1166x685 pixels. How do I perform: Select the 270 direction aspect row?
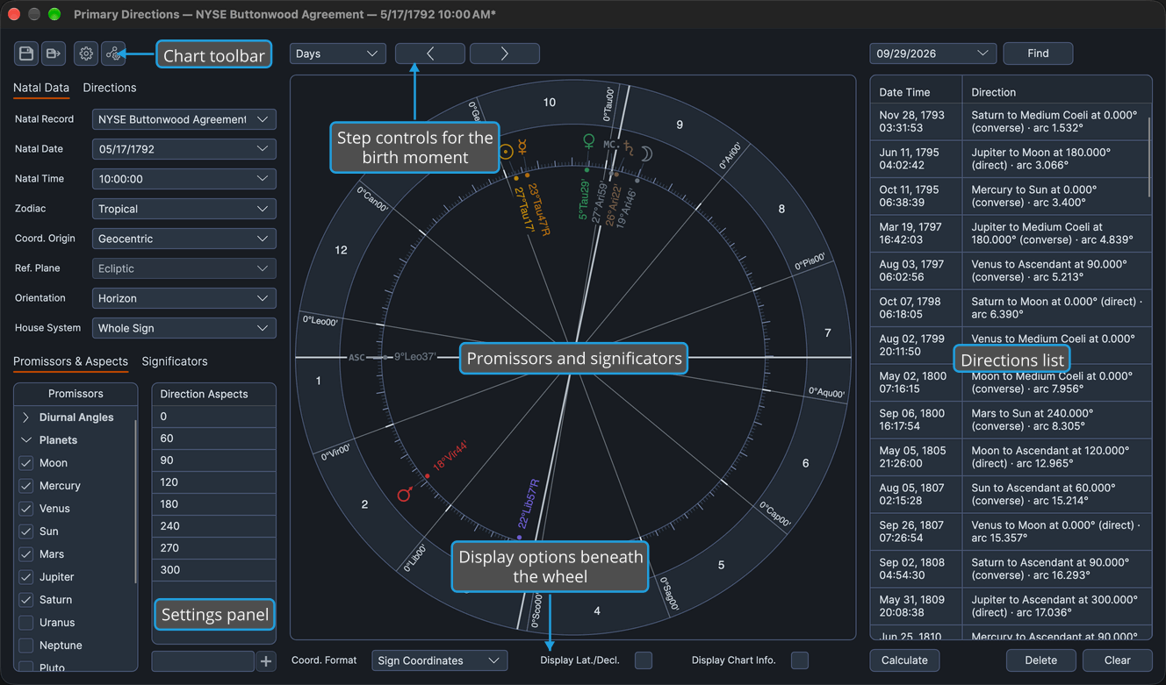point(214,548)
